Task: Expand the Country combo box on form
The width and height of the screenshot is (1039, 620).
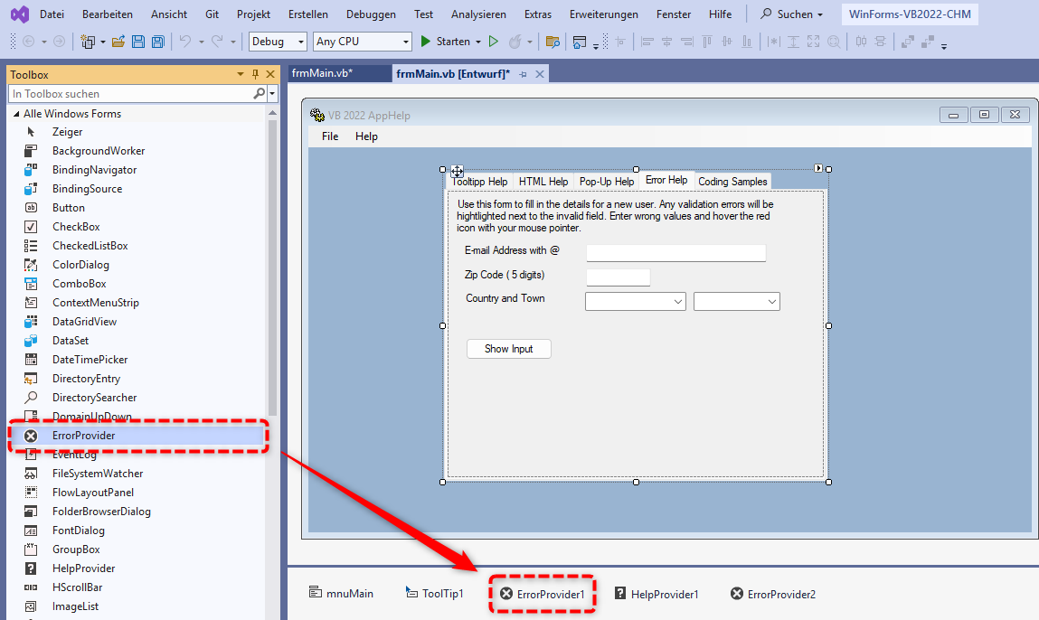Action: 677,302
